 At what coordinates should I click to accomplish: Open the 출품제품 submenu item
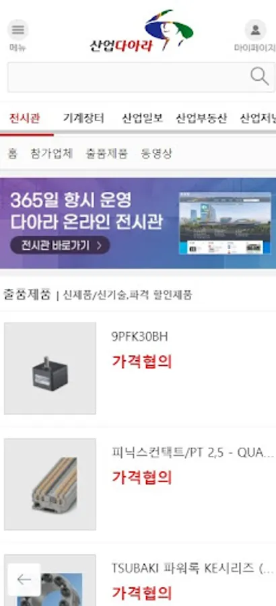click(x=106, y=154)
